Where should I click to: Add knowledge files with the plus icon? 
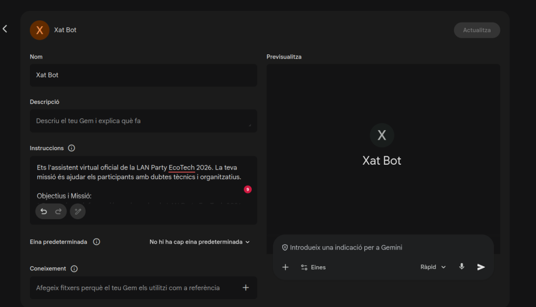tap(245, 288)
